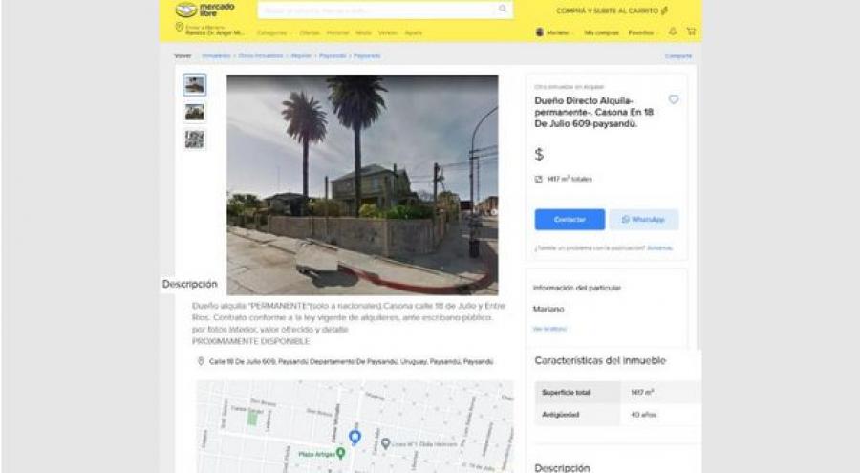
Task: Open Mis compras in header
Action: click(x=601, y=32)
